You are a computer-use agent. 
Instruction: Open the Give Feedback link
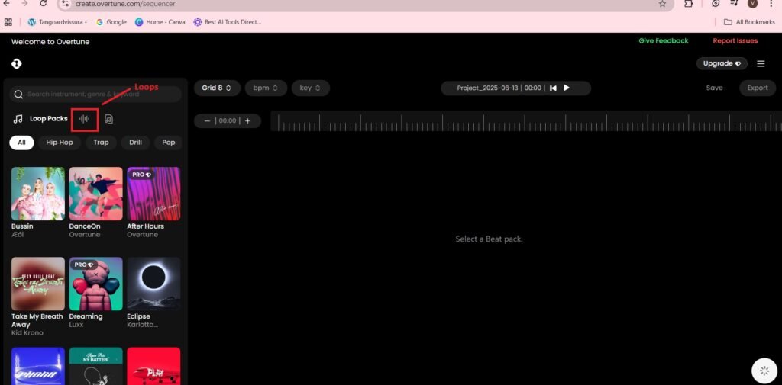pyautogui.click(x=664, y=41)
